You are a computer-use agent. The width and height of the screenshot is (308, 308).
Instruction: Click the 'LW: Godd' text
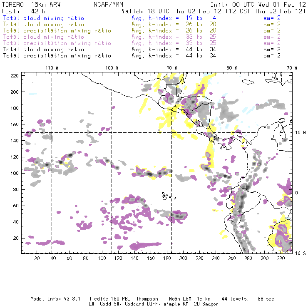coord(100,304)
